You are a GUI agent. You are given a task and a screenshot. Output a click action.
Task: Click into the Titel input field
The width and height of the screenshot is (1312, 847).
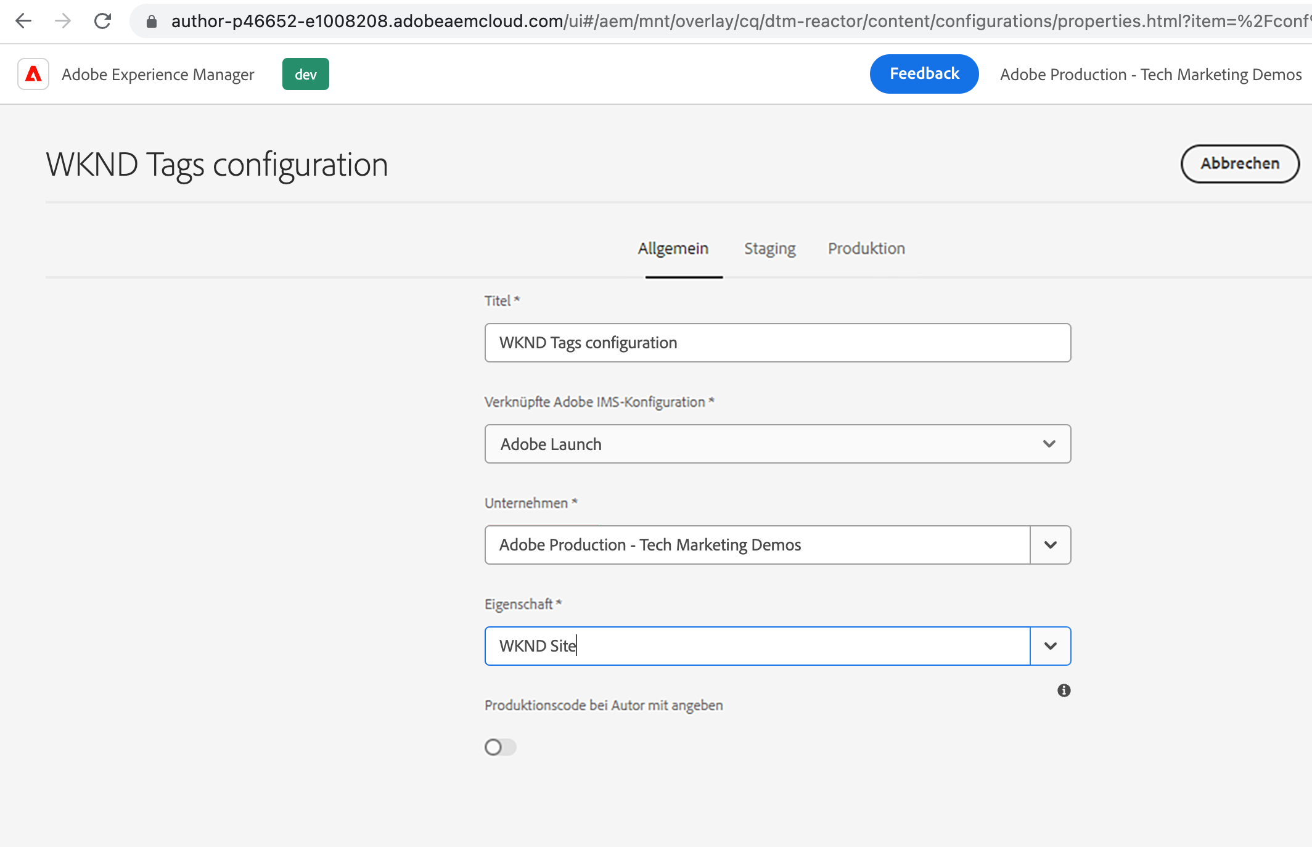[x=777, y=343]
